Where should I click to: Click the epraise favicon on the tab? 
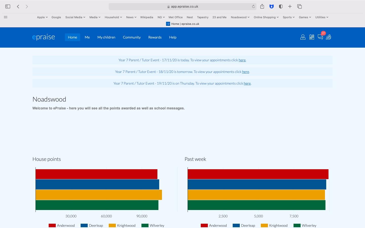(168, 24)
